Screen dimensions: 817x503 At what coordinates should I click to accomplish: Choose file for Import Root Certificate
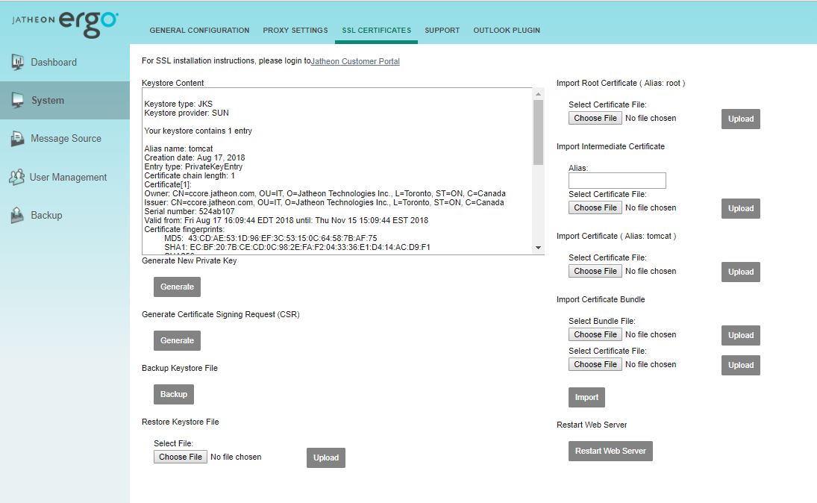click(595, 119)
